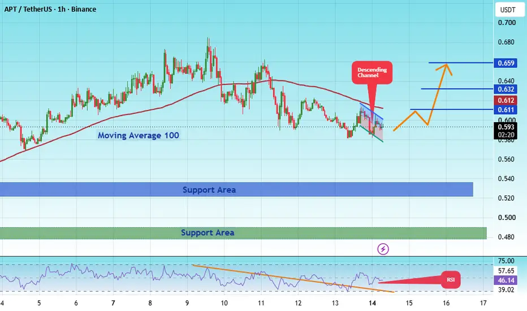Click the 57.65 RSI scale value
527x311 pixels.
click(506, 271)
